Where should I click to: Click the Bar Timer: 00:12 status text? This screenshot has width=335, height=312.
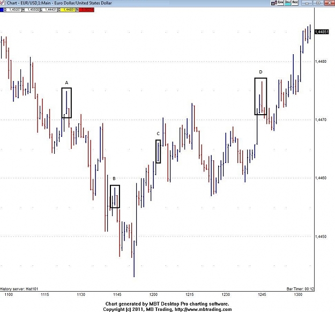[x=300, y=289]
